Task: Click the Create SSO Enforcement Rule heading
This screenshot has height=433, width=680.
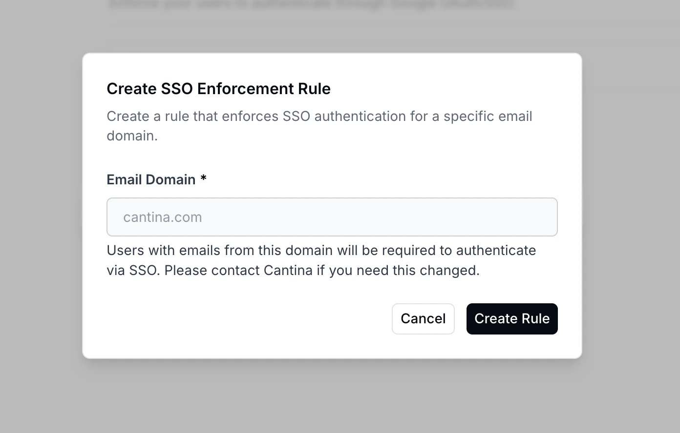Action: (x=218, y=89)
